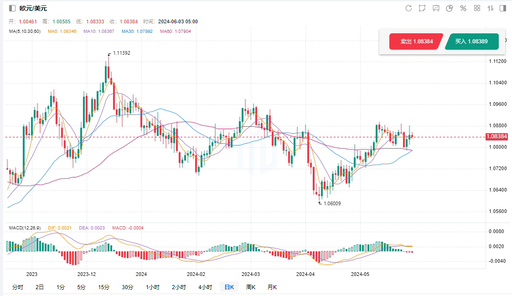Click the MA(5,10,30,60) indicator label

[25, 31]
